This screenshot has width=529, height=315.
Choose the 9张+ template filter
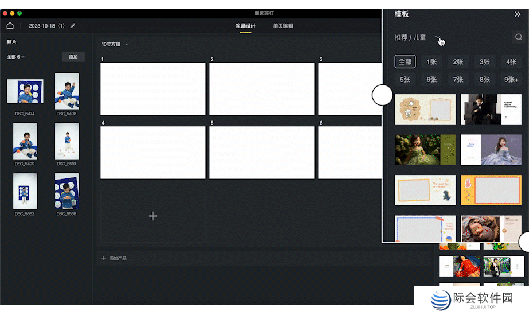[511, 80]
